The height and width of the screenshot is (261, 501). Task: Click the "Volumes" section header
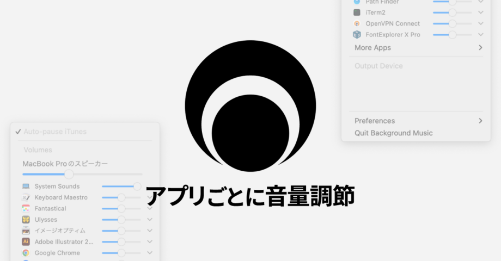click(x=38, y=150)
